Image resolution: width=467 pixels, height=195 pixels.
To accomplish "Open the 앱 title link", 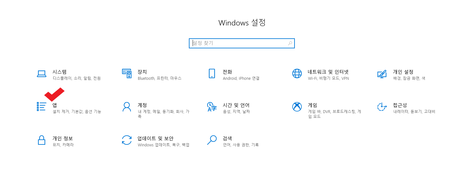I will coord(55,105).
